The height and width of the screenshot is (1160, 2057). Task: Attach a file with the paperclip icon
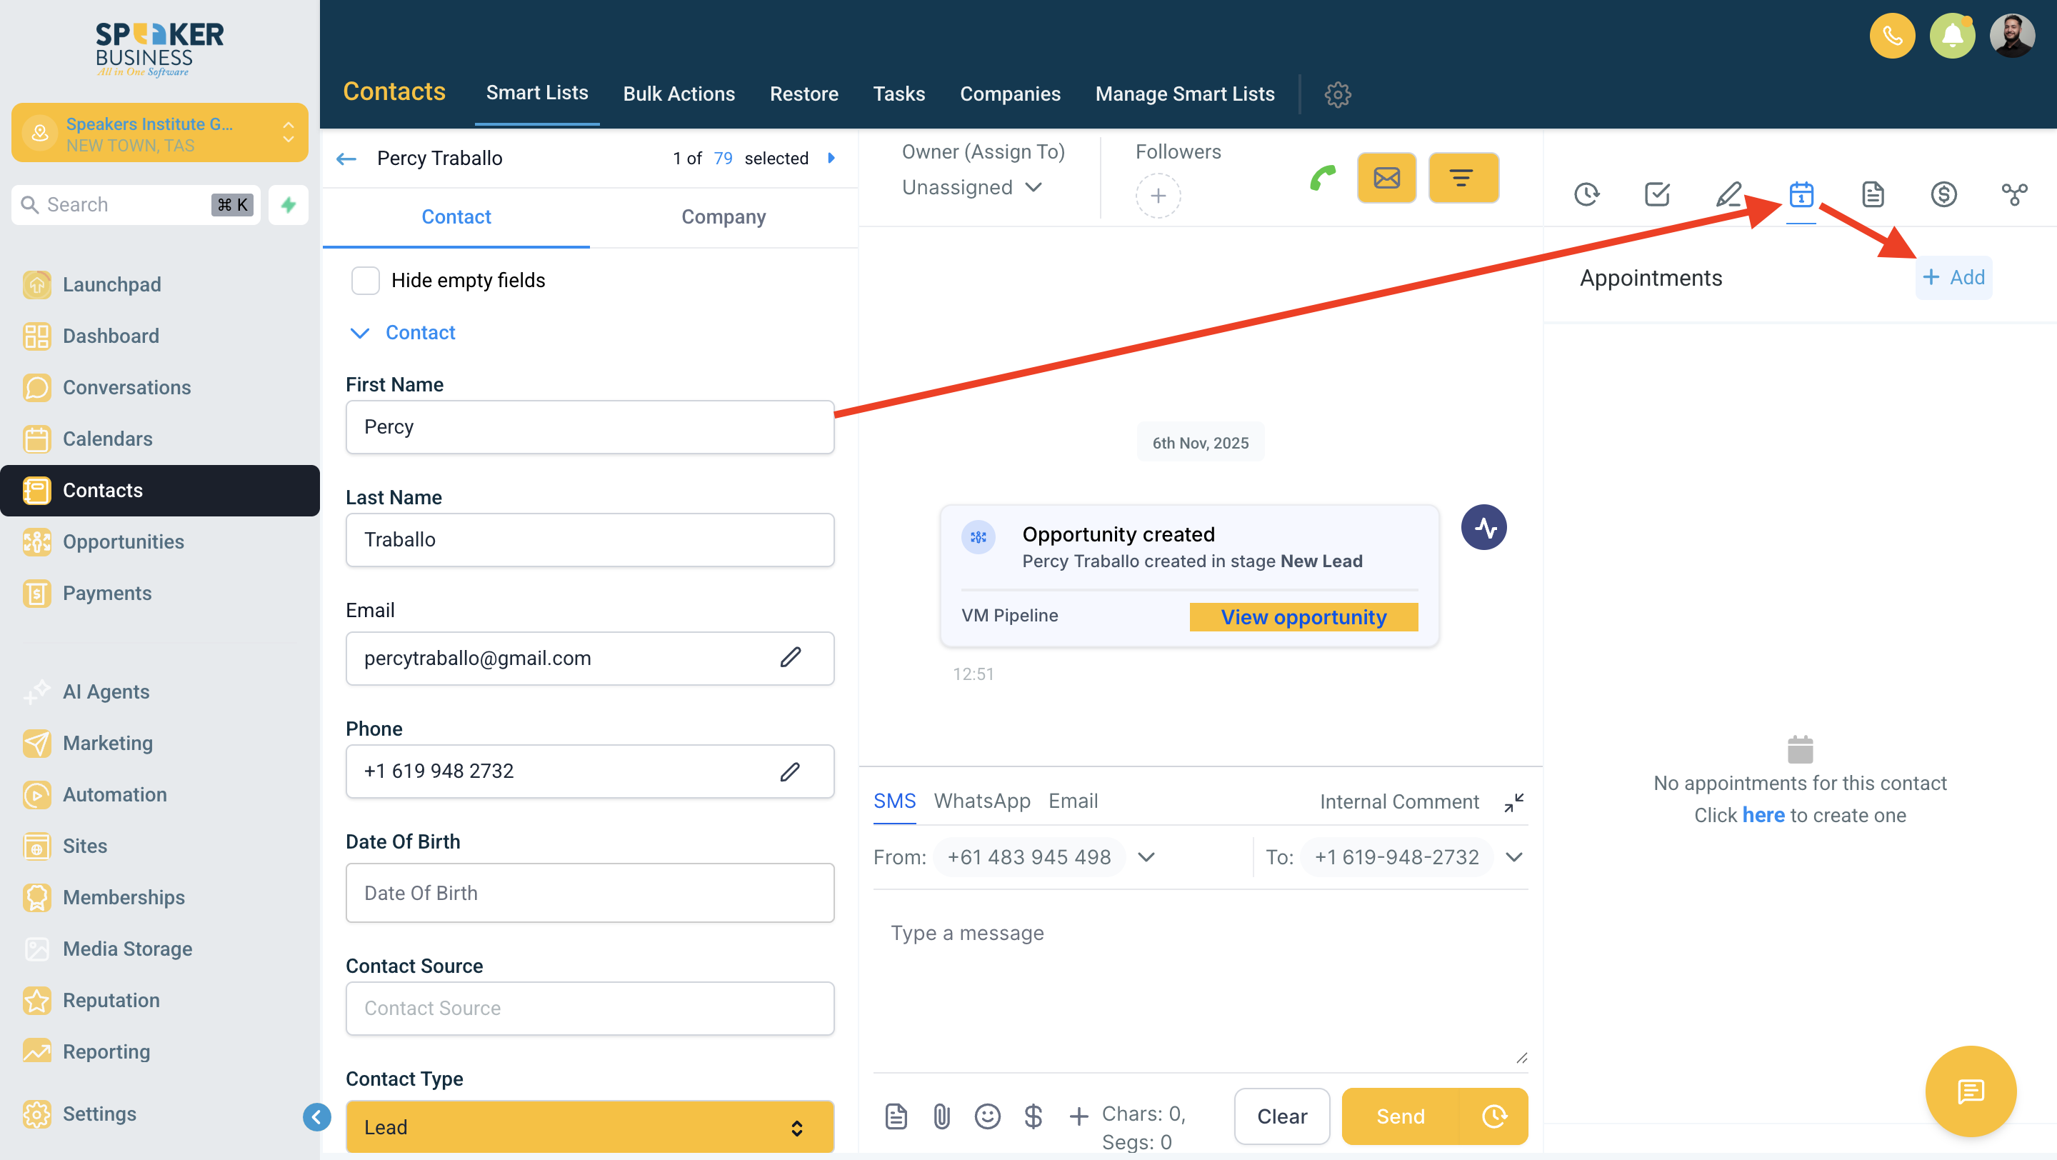click(941, 1116)
